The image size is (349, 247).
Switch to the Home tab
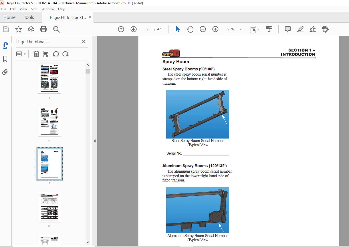(x=9, y=17)
